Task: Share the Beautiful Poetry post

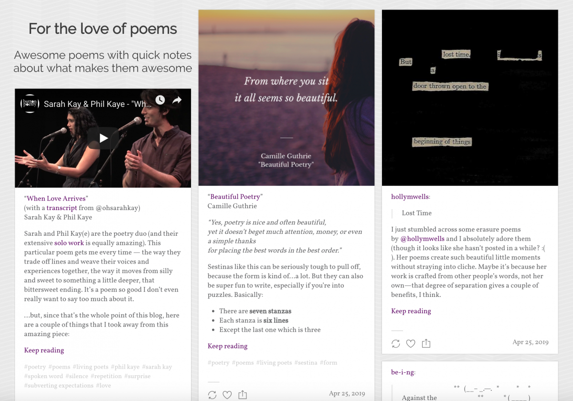Action: click(x=243, y=395)
